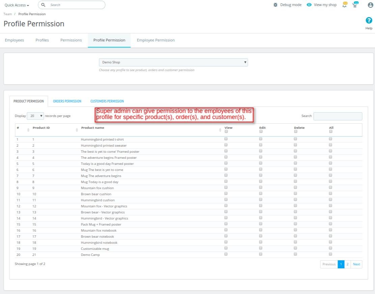Click the Debug mode bug icon
Image resolution: width=375 pixels, height=294 pixels.
(276, 5)
